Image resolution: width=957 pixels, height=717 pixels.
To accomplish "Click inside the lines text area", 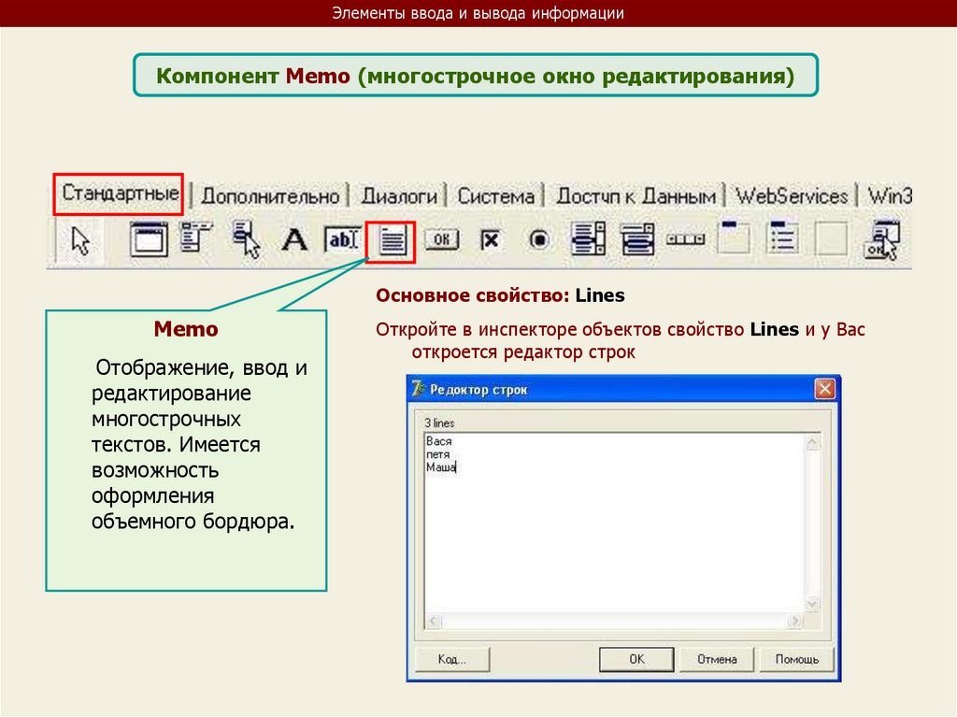I will (x=614, y=523).
